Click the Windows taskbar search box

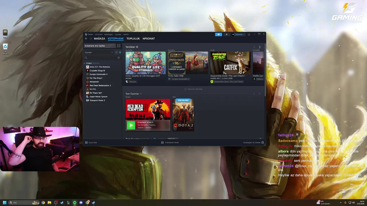point(24,203)
